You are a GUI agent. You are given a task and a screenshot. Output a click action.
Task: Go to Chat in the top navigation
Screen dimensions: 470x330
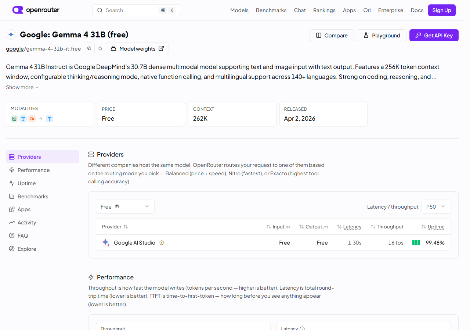coord(300,10)
